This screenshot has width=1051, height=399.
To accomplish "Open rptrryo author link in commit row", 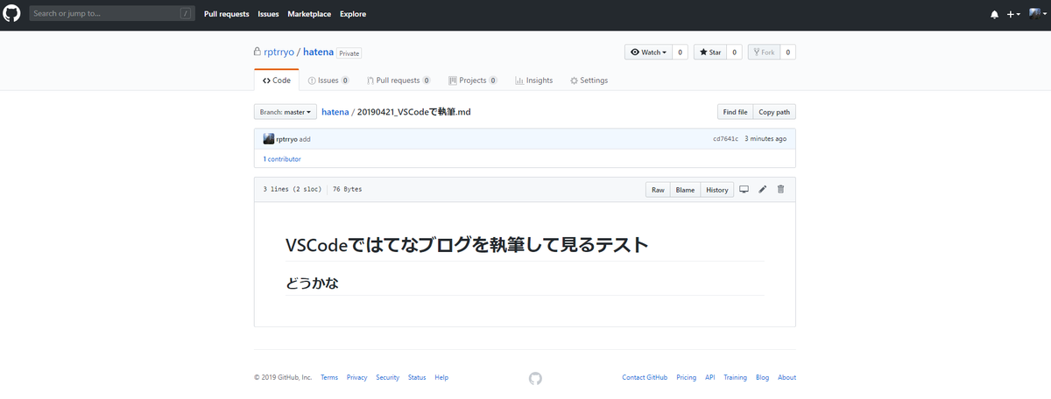I will click(286, 139).
